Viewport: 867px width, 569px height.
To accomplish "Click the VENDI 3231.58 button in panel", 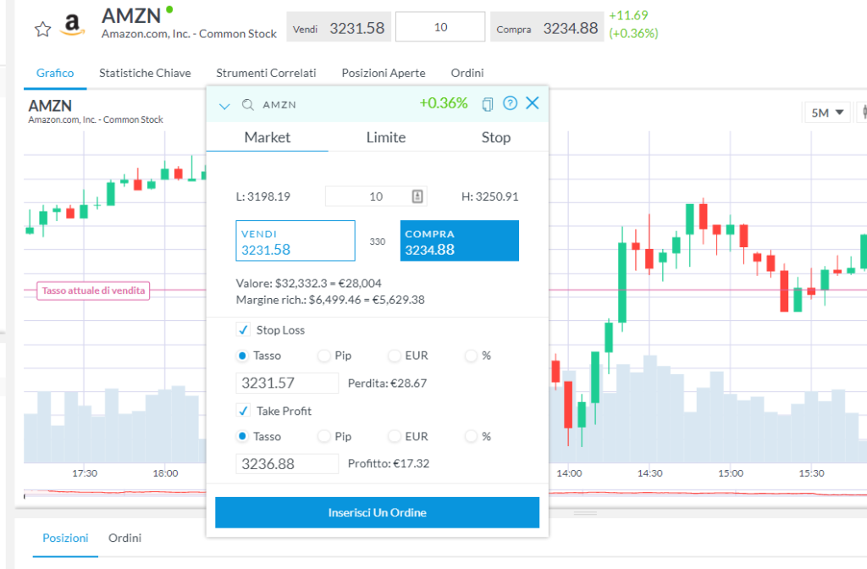I will (x=295, y=240).
